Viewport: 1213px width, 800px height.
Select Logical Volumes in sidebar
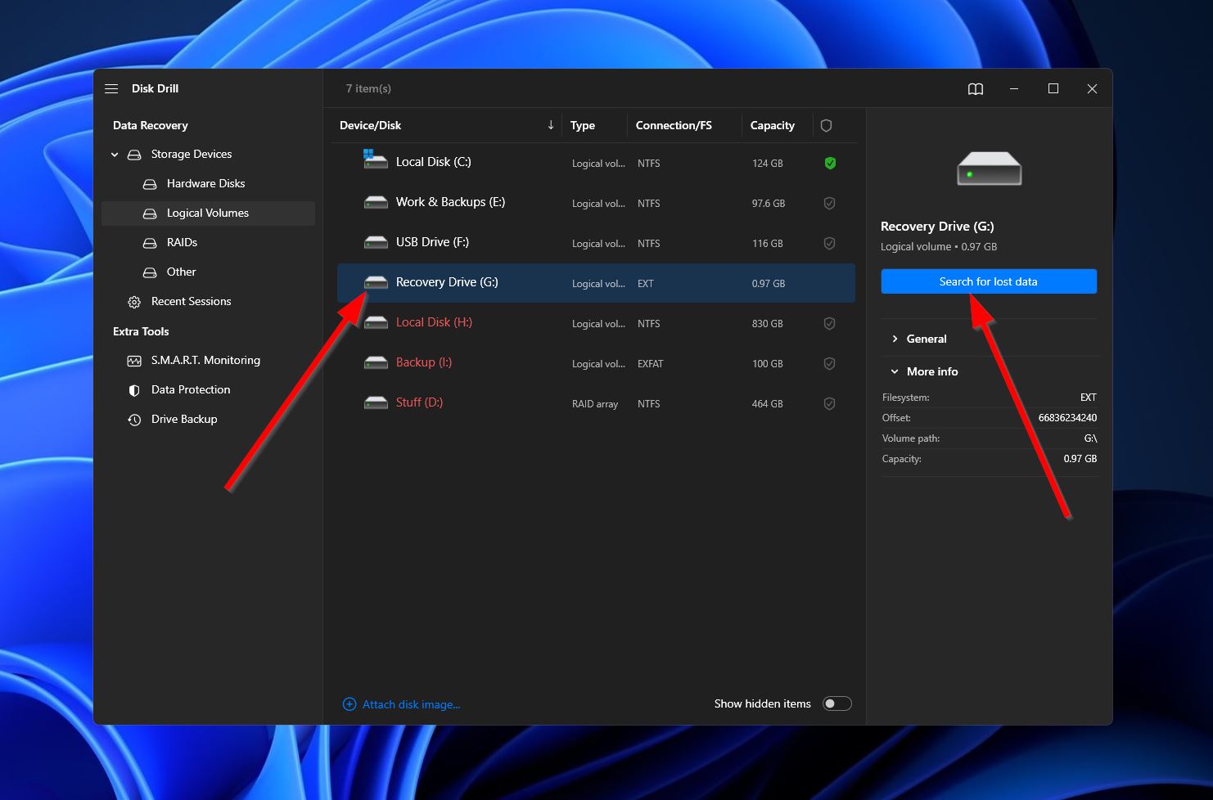pos(208,213)
